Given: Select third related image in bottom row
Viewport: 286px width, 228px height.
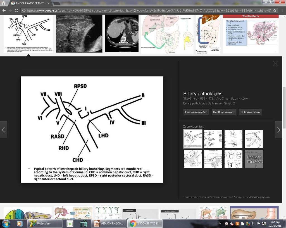Looking at the screenshot, I should 233,159.
